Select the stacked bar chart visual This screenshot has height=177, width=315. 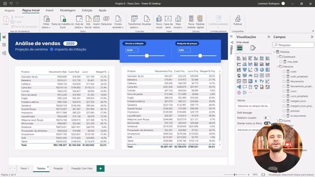click(239, 59)
